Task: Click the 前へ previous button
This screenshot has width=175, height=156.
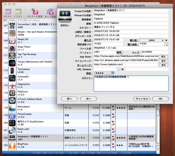Action: tap(69, 99)
